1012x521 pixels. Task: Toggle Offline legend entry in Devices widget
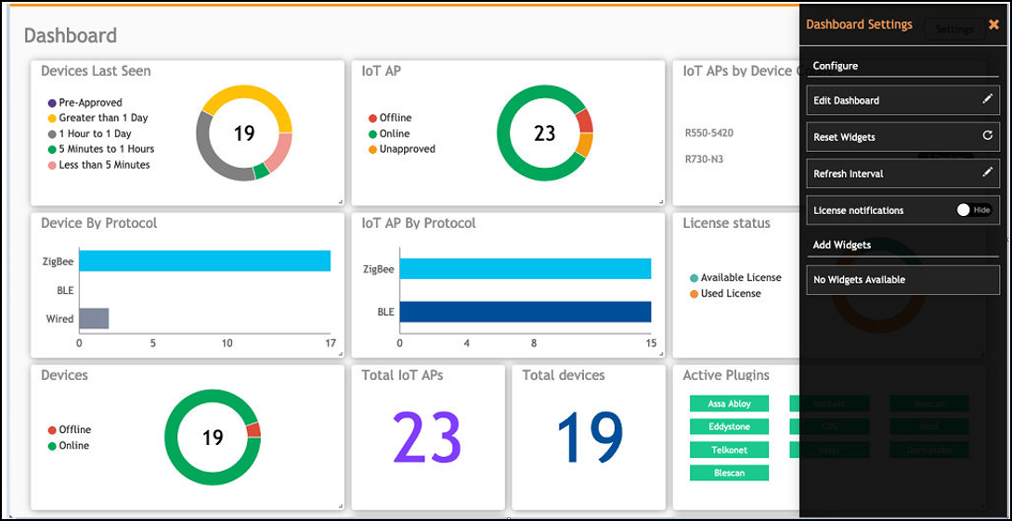pos(70,429)
